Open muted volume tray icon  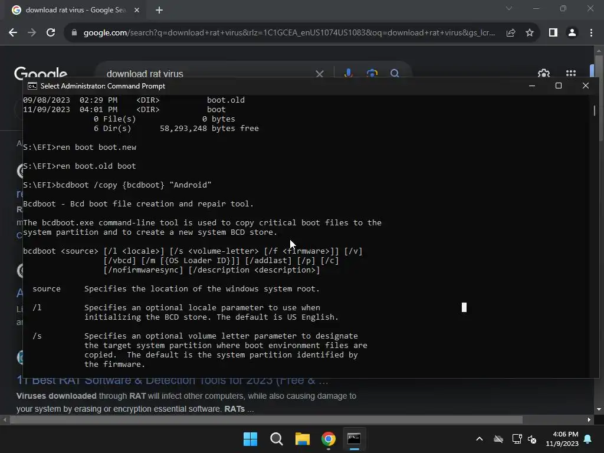532,439
